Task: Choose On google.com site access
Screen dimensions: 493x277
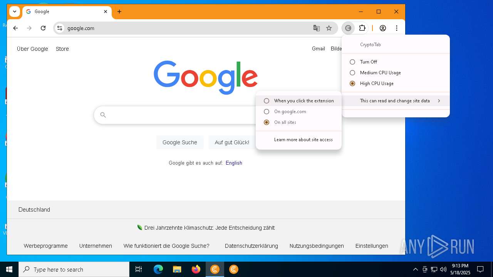Action: click(x=298, y=112)
